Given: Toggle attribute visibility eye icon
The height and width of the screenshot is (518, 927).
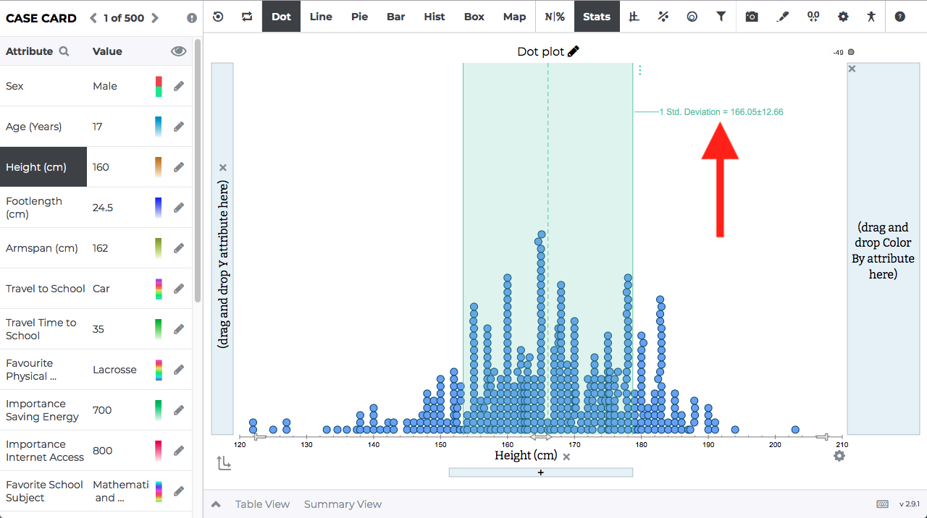Looking at the screenshot, I should click(178, 51).
